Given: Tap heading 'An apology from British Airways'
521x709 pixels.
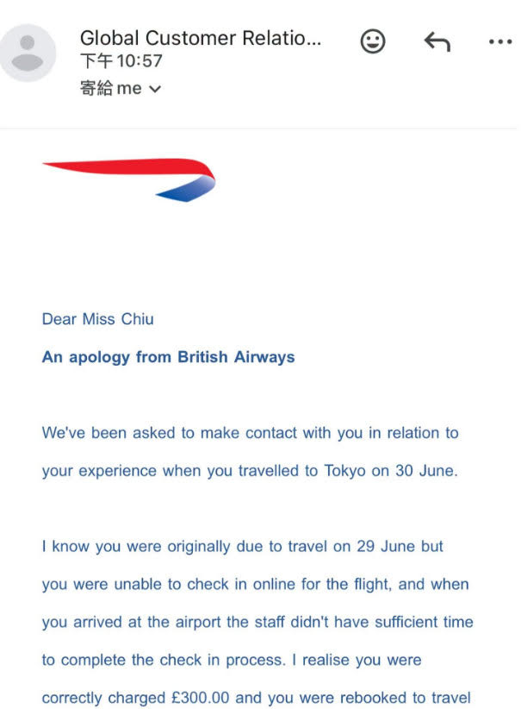Looking at the screenshot, I should (x=168, y=357).
